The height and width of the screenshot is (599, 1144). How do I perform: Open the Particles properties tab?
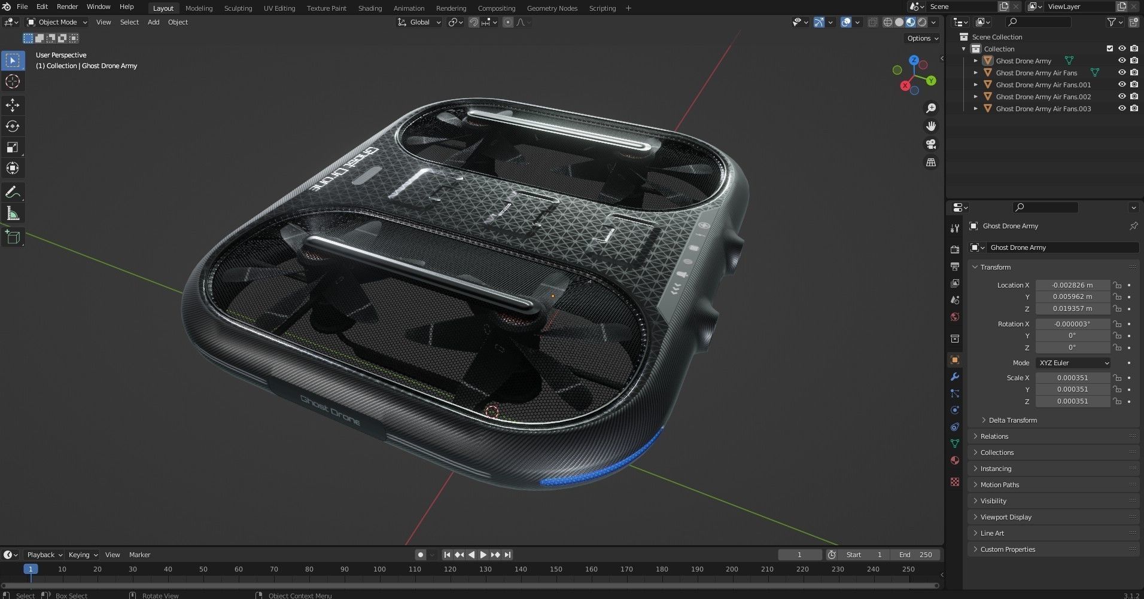tap(955, 393)
